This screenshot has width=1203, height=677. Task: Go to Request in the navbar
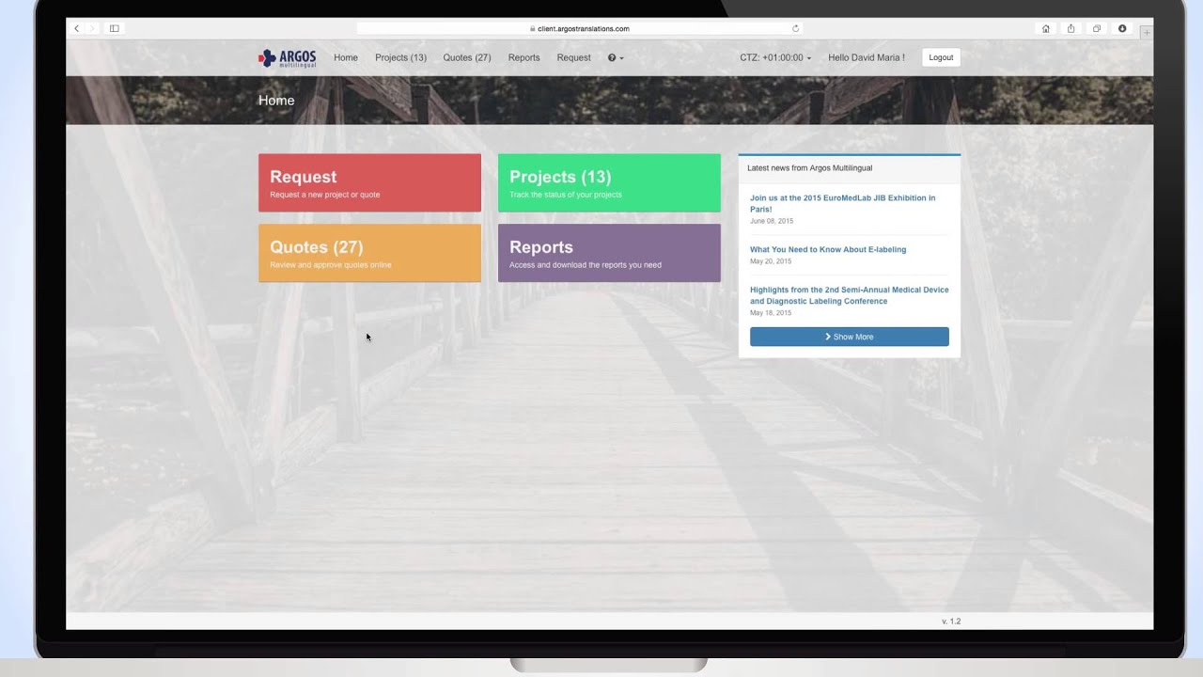[x=573, y=57]
